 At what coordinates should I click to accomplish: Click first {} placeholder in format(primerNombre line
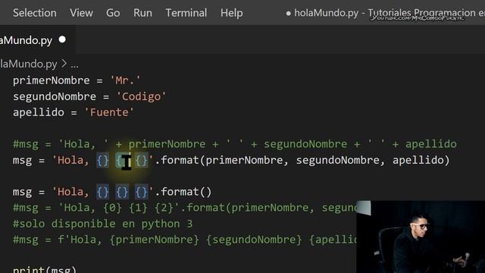[103, 160]
